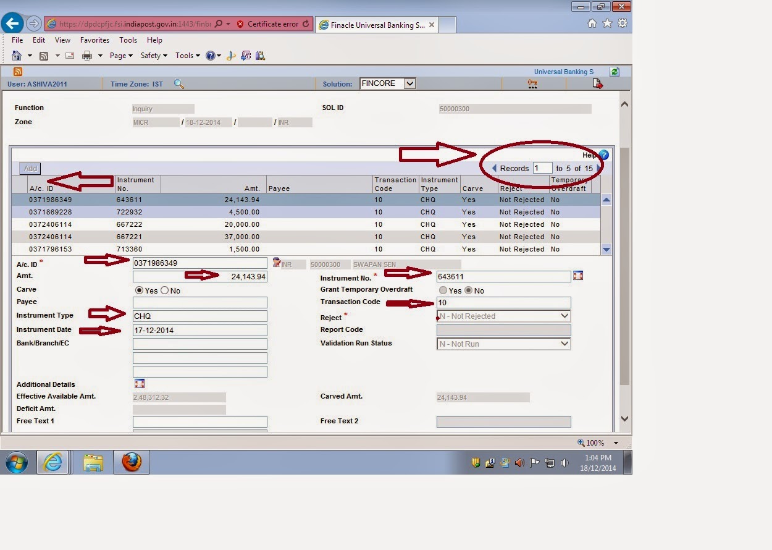Expand the Reject status dropdown
This screenshot has width=772, height=550.
pos(564,316)
